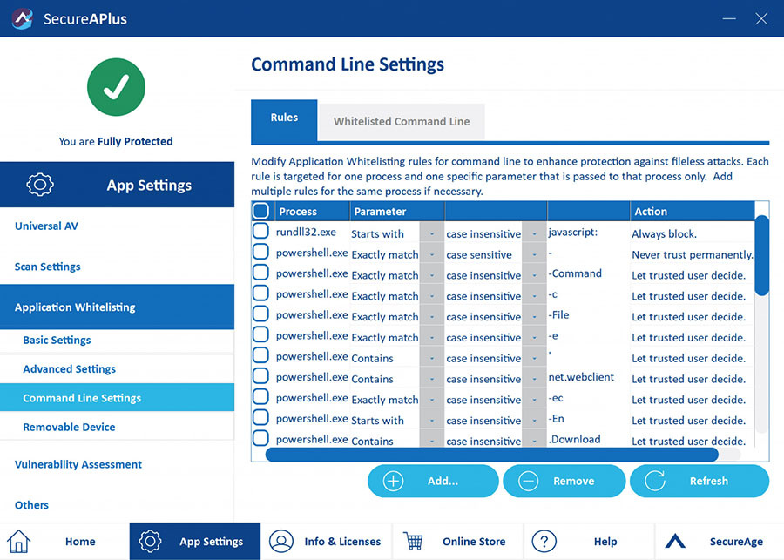Open Scan Settings section
This screenshot has height=560, width=784.
pos(48,267)
